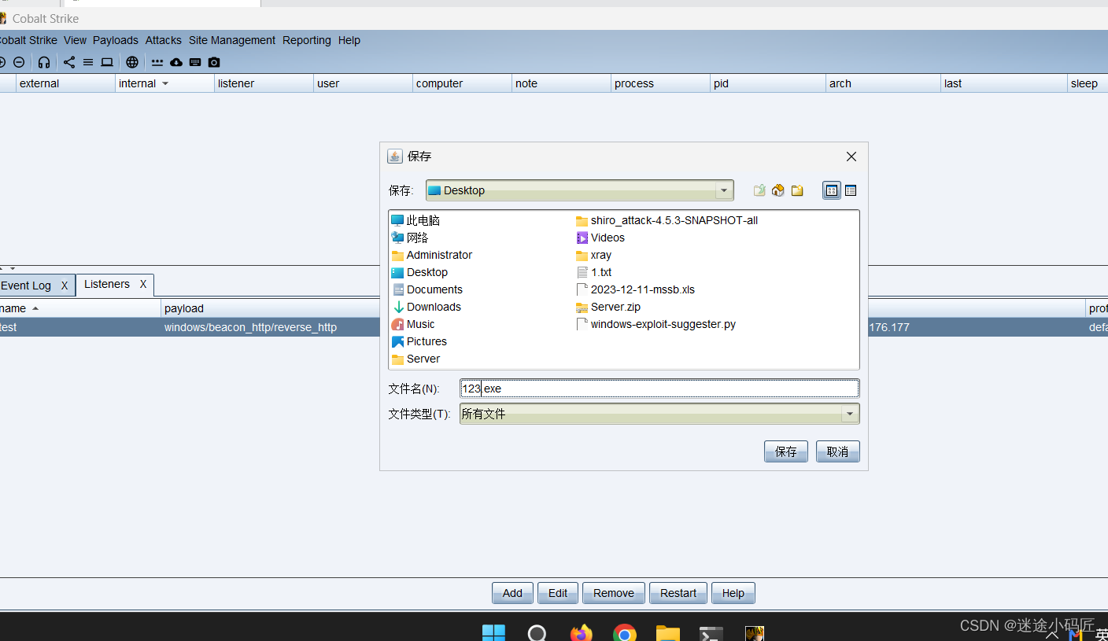Toggle list view in the save dialog
This screenshot has width=1108, height=641.
point(832,190)
